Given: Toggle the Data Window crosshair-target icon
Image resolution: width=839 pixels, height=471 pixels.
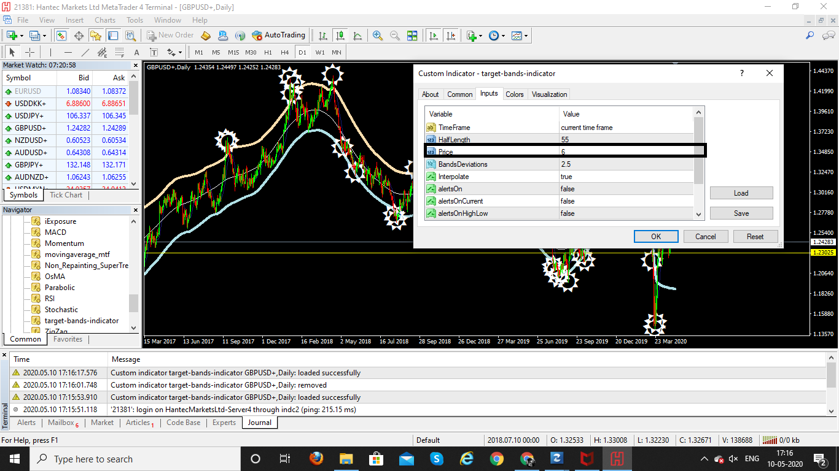Looking at the screenshot, I should tap(79, 36).
